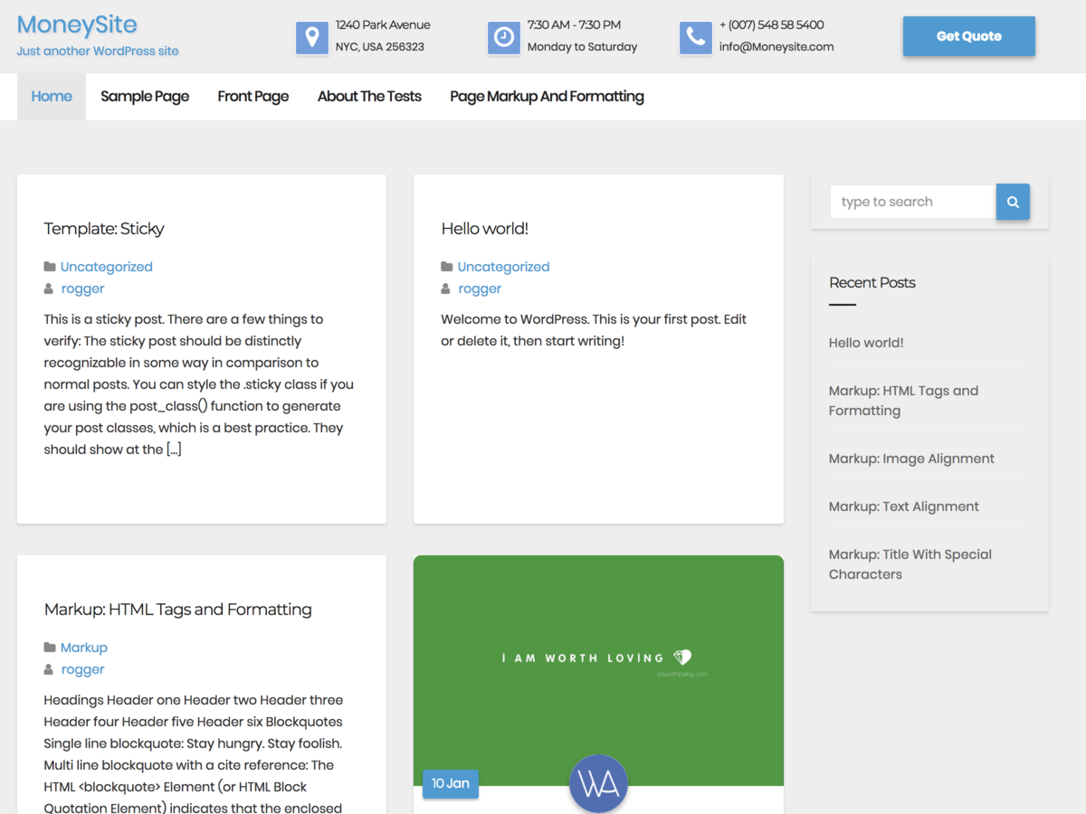
Task: Click the category folder icon under Template: Sticky
Action: coord(50,266)
